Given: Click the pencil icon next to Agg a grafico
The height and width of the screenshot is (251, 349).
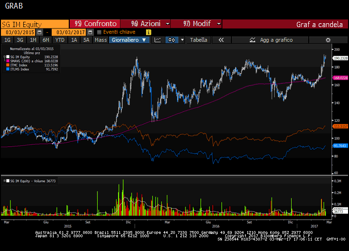Looking at the screenshot, I should click(251, 40).
